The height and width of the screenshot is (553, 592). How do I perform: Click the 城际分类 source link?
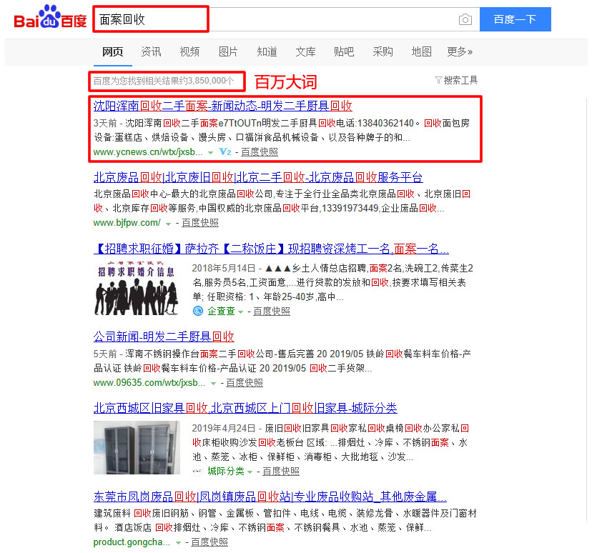click(225, 471)
